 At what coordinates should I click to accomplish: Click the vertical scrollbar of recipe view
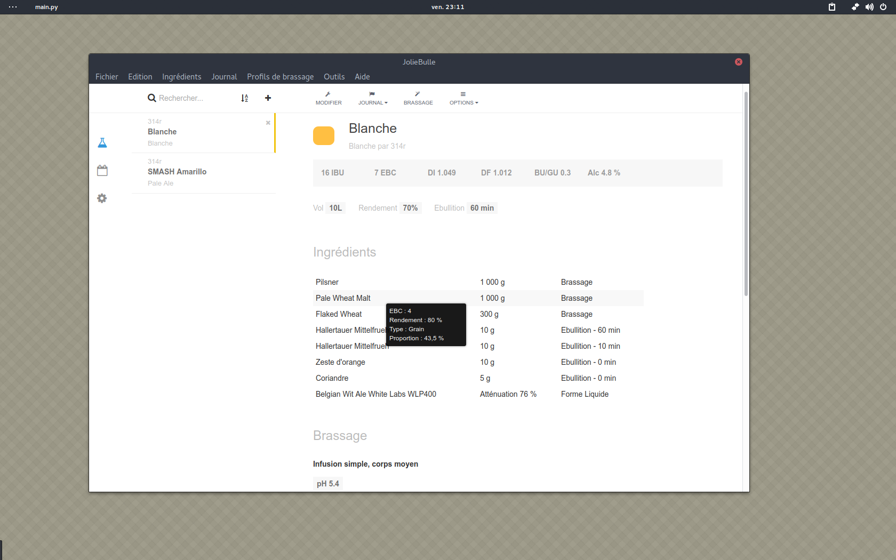point(746,193)
